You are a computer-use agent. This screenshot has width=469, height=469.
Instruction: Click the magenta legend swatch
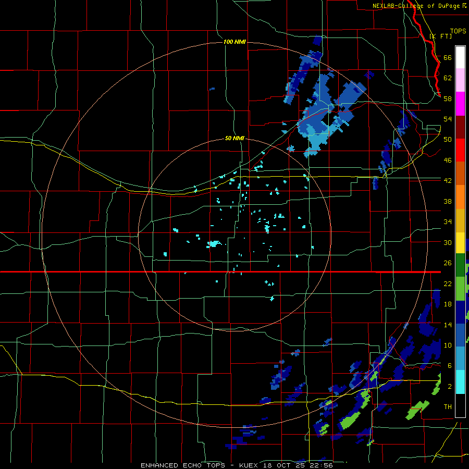click(460, 104)
